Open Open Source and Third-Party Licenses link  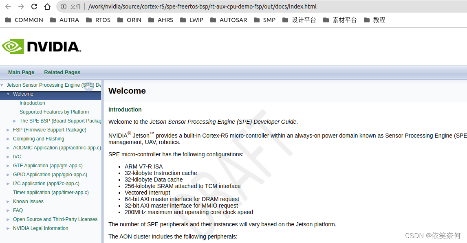pyautogui.click(x=55, y=219)
